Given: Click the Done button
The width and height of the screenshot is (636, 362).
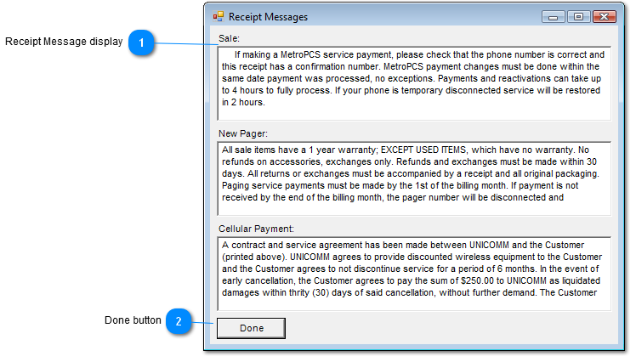Looking at the screenshot, I should tap(251, 328).
